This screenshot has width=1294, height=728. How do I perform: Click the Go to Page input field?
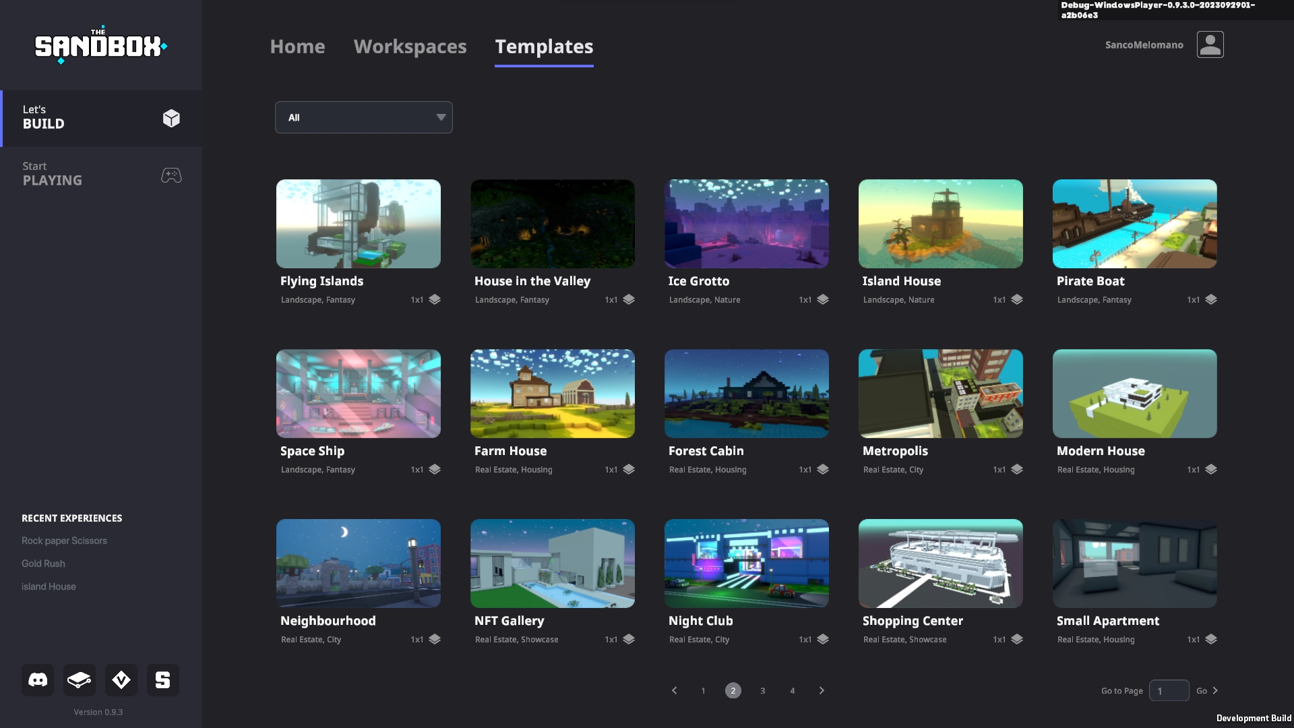pos(1169,690)
